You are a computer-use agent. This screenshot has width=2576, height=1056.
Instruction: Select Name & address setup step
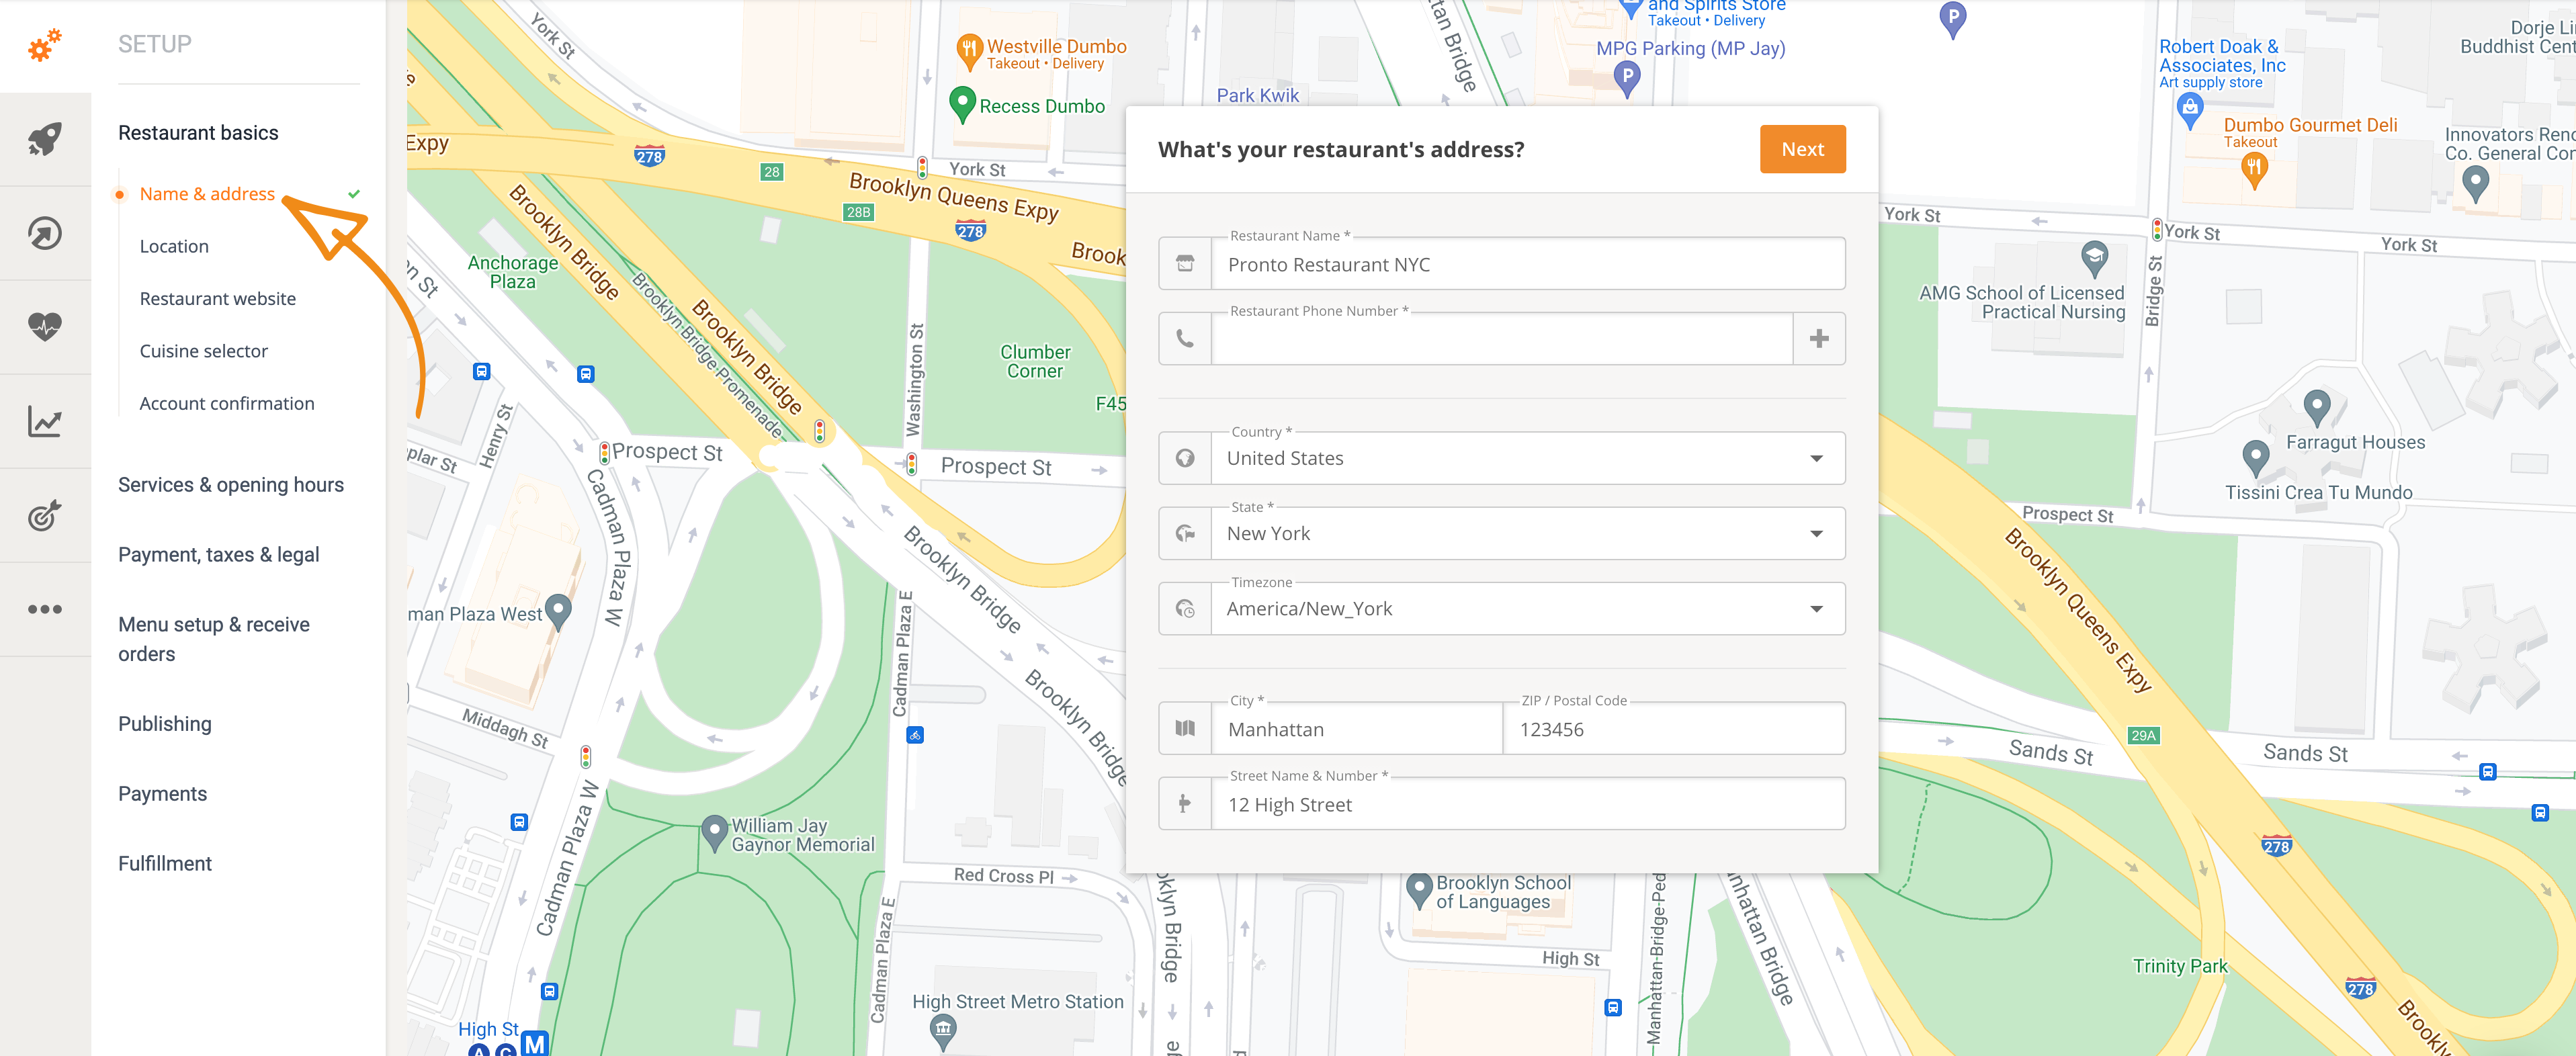207,194
